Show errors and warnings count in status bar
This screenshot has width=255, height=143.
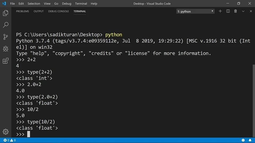pos(10,140)
